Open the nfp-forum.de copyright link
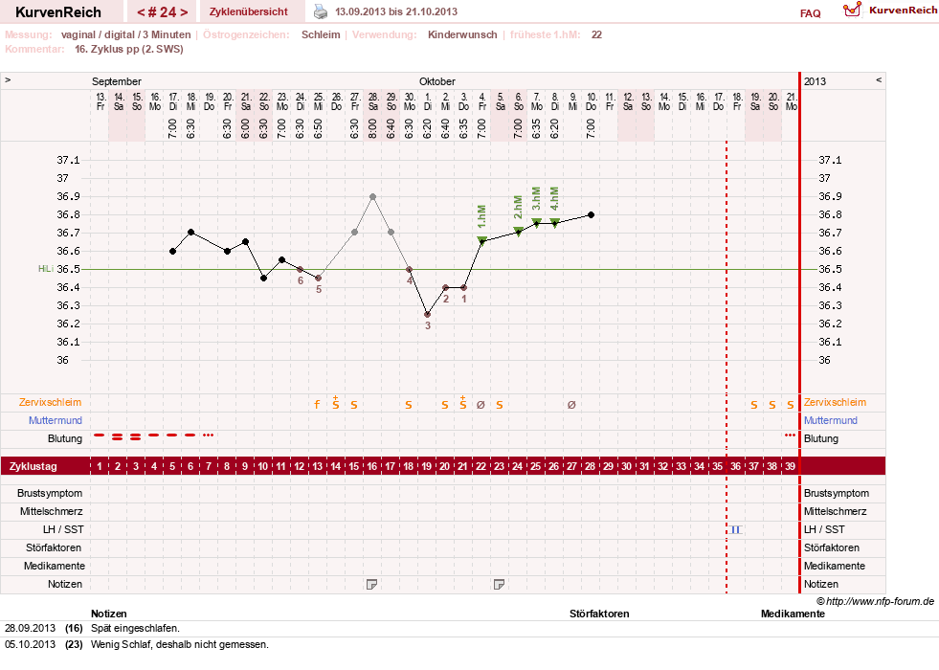This screenshot has width=939, height=670. click(876, 601)
